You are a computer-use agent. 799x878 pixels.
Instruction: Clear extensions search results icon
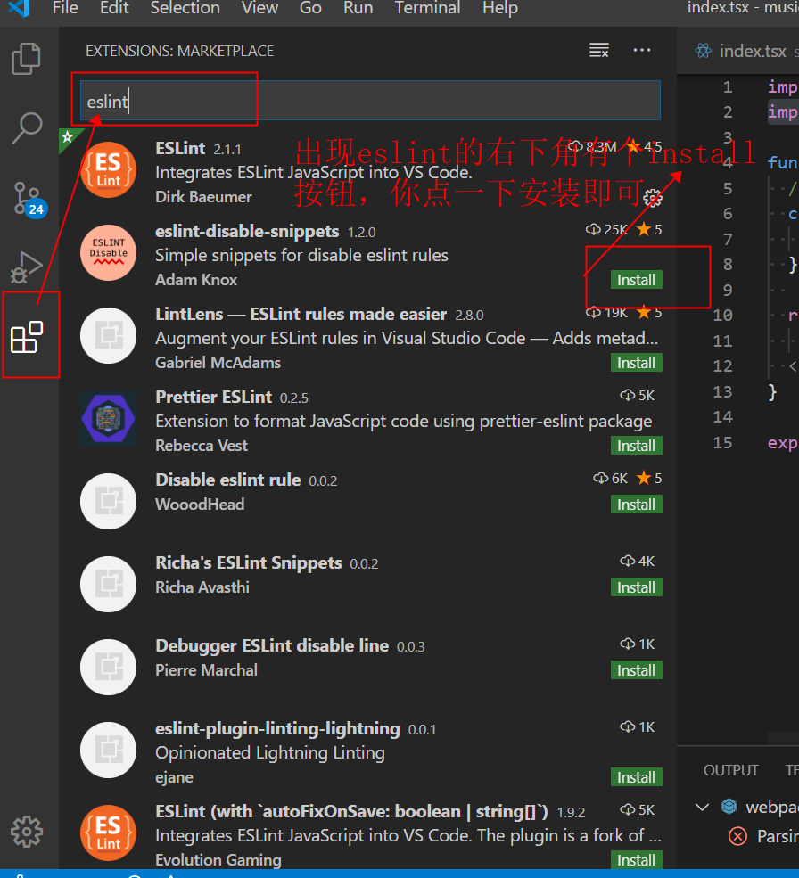[x=599, y=51]
